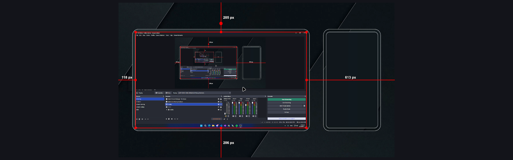Image resolution: width=513 pixels, height=160 pixels.
Task: Adjust the Mic/Aux volume fader
Action: coord(246,105)
